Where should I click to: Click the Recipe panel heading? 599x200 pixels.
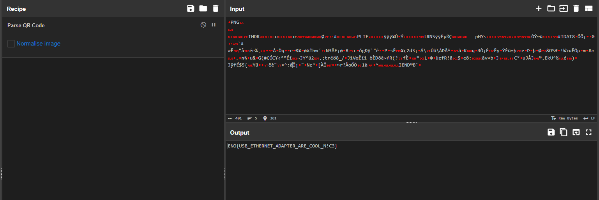point(16,9)
